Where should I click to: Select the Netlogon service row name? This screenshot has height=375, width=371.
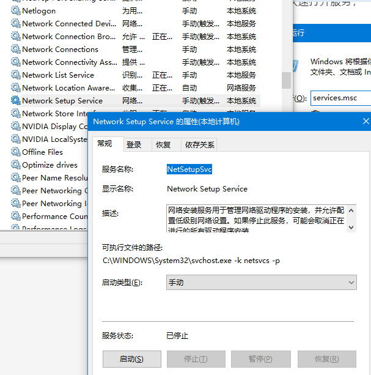pyautogui.click(x=39, y=11)
